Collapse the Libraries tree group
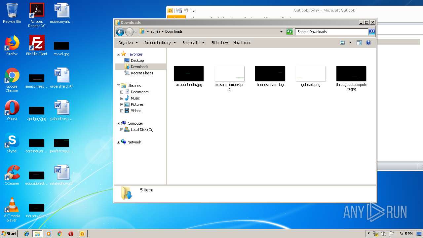Image resolution: width=423 pixels, height=238 pixels. tap(118, 86)
